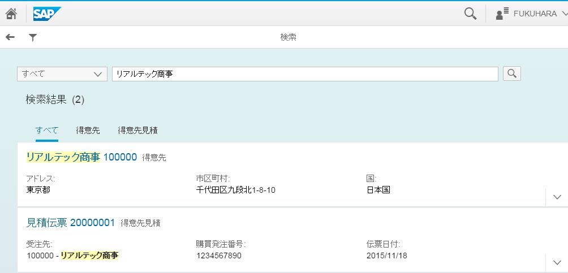Switch to the 得意先見積 tab
This screenshot has height=273, width=568.
[x=137, y=130]
